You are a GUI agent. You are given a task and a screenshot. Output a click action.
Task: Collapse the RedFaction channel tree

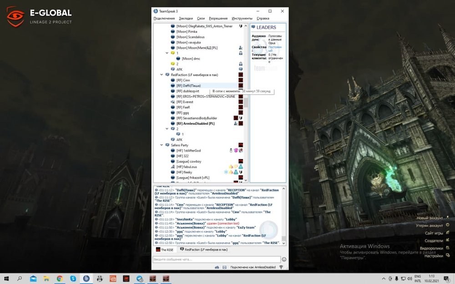pos(162,75)
